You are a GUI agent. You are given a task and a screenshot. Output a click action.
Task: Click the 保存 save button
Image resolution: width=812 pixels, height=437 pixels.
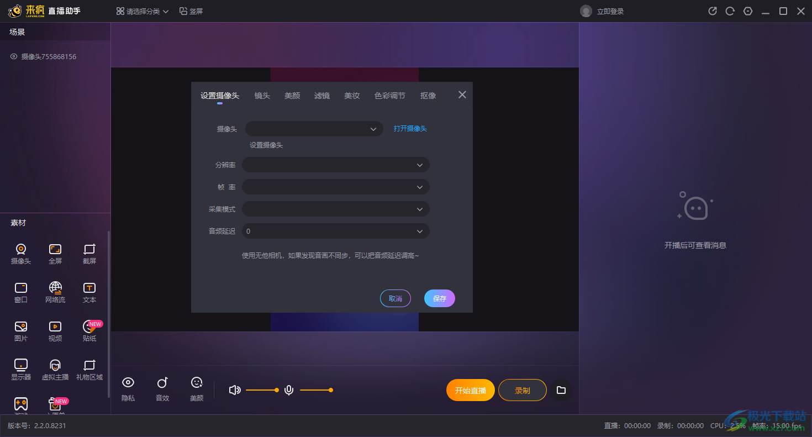point(440,298)
